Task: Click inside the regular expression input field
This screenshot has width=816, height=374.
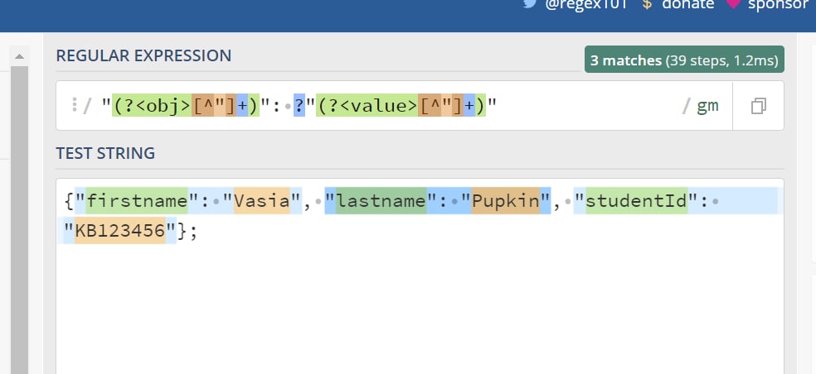Action: pos(394,105)
